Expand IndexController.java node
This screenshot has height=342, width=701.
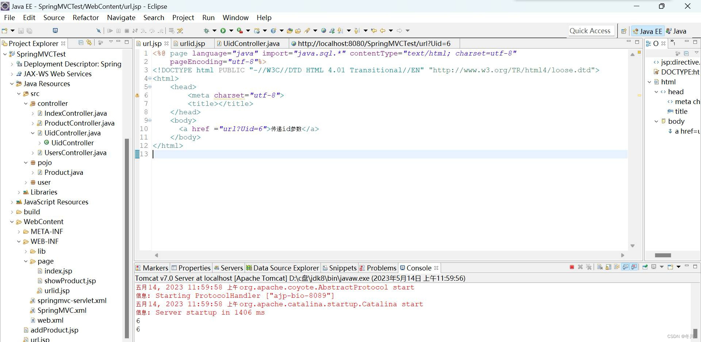click(32, 113)
